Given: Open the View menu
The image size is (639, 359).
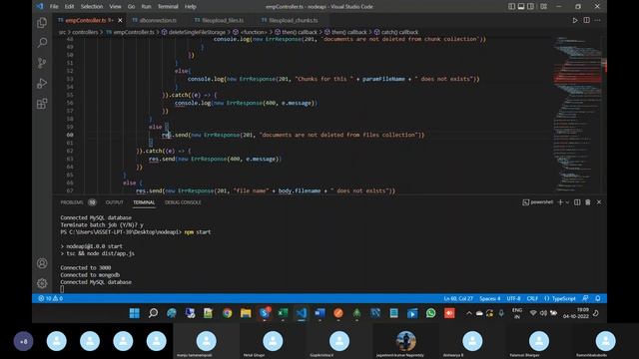Looking at the screenshot, I should coord(116,7).
